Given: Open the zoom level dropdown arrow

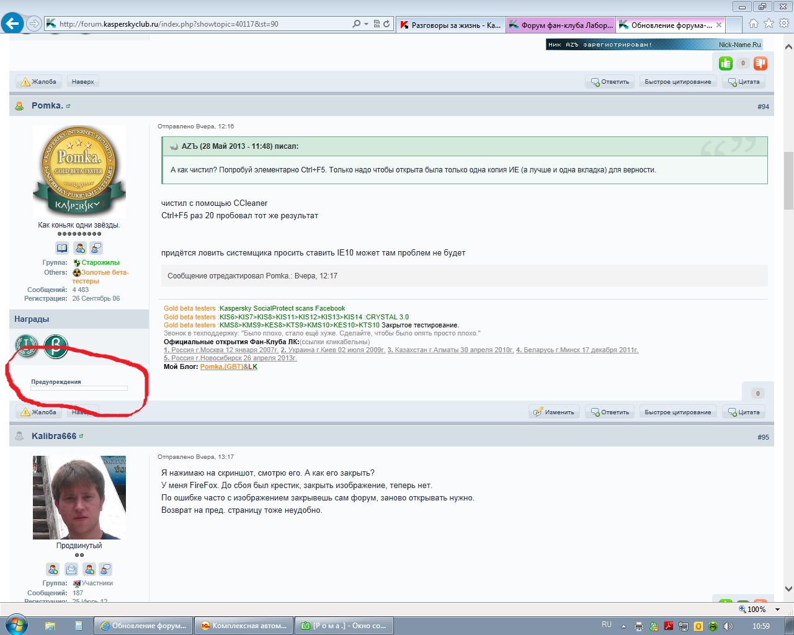Looking at the screenshot, I should pyautogui.click(x=777, y=610).
